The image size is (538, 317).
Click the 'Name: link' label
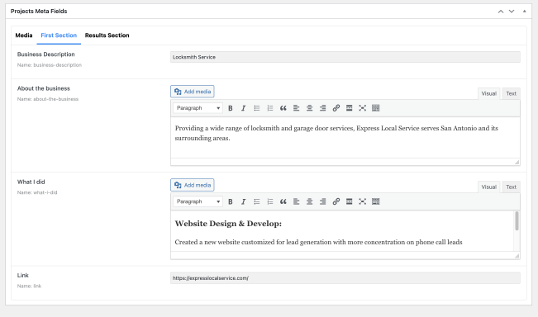[29, 286]
